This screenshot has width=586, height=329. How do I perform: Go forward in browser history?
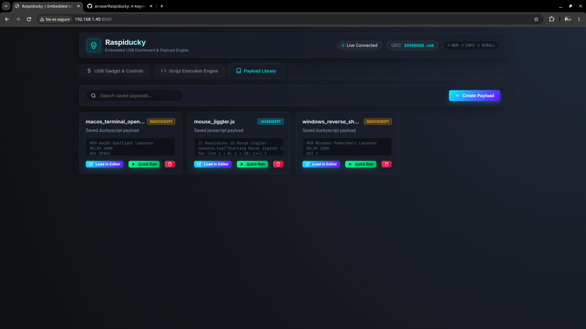pyautogui.click(x=18, y=19)
